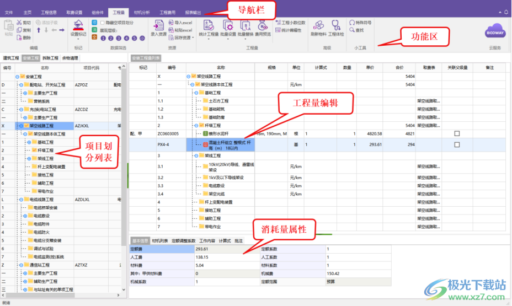
Task: Open the 工作内容 property tab
Action: pyautogui.click(x=207, y=241)
